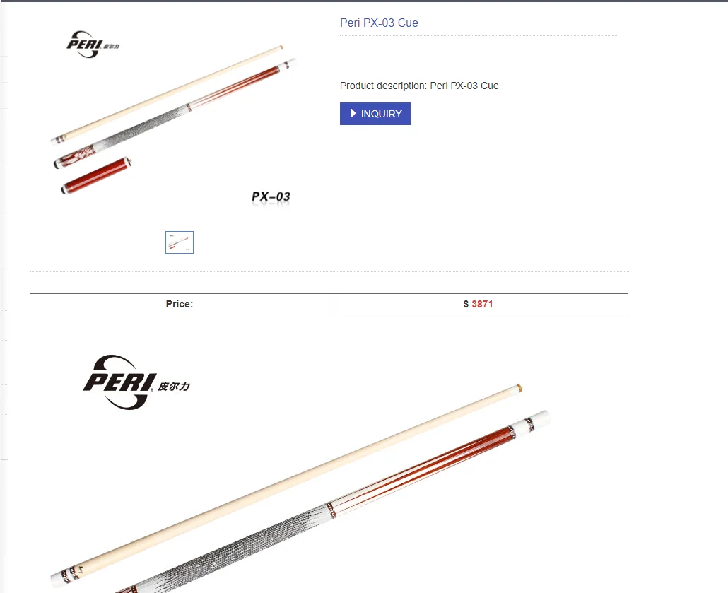This screenshot has width=728, height=593.
Task: Click the dollar sign before the price
Action: (x=466, y=304)
